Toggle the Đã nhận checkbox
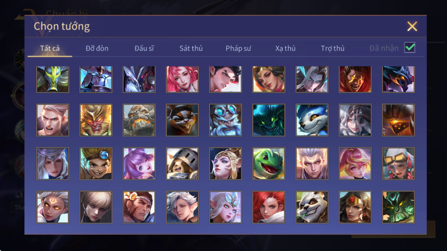 coord(410,48)
